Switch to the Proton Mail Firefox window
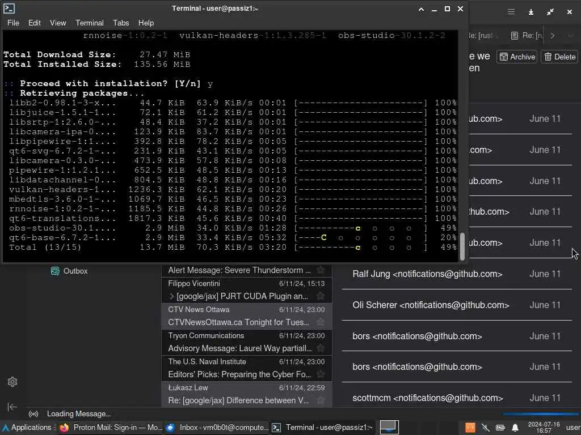Viewport: 581px width, 435px height. (111, 428)
